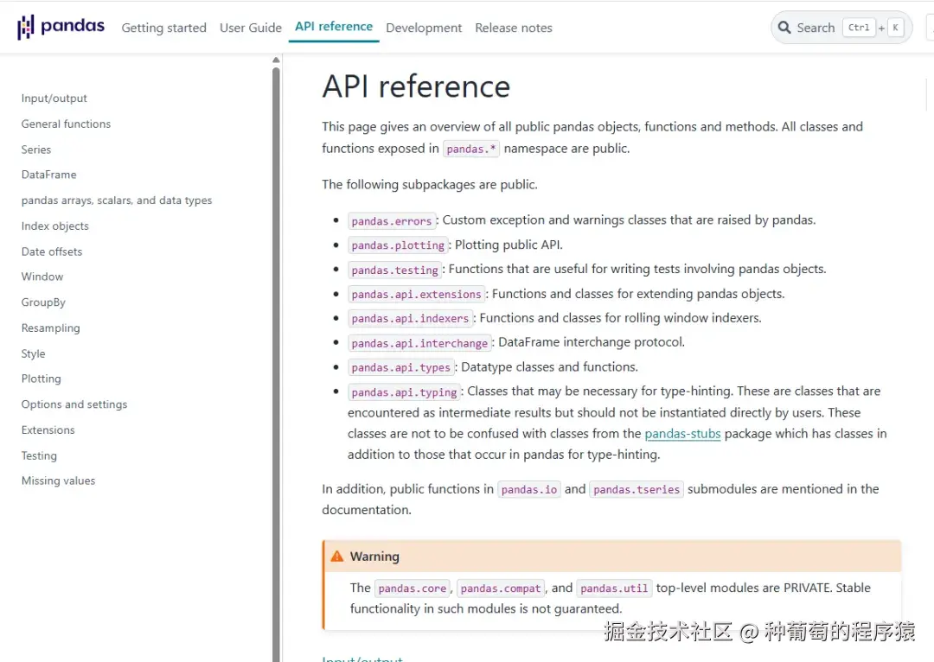Image resolution: width=934 pixels, height=662 pixels.
Task: Click the sidebar scrollbar up arrow
Action: pyautogui.click(x=276, y=60)
